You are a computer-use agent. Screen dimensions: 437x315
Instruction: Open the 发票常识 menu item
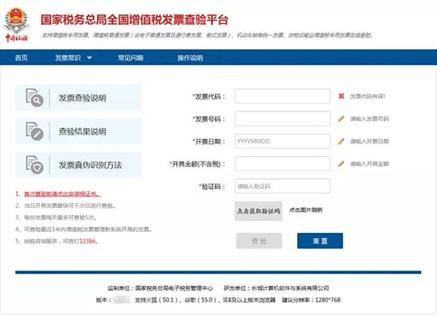tap(68, 57)
